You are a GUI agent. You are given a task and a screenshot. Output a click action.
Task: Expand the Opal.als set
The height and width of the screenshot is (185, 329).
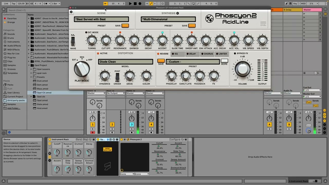click(31, 97)
